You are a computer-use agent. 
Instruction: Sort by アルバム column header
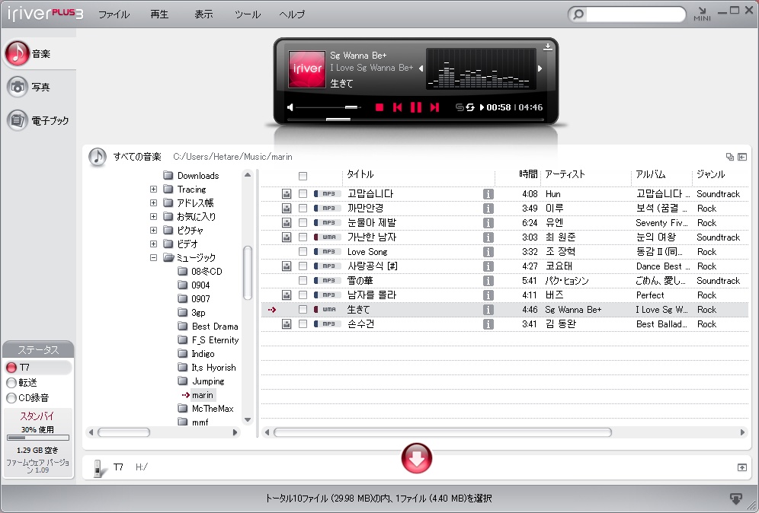[x=651, y=174]
